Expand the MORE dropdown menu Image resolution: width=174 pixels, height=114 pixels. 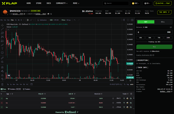76,3
